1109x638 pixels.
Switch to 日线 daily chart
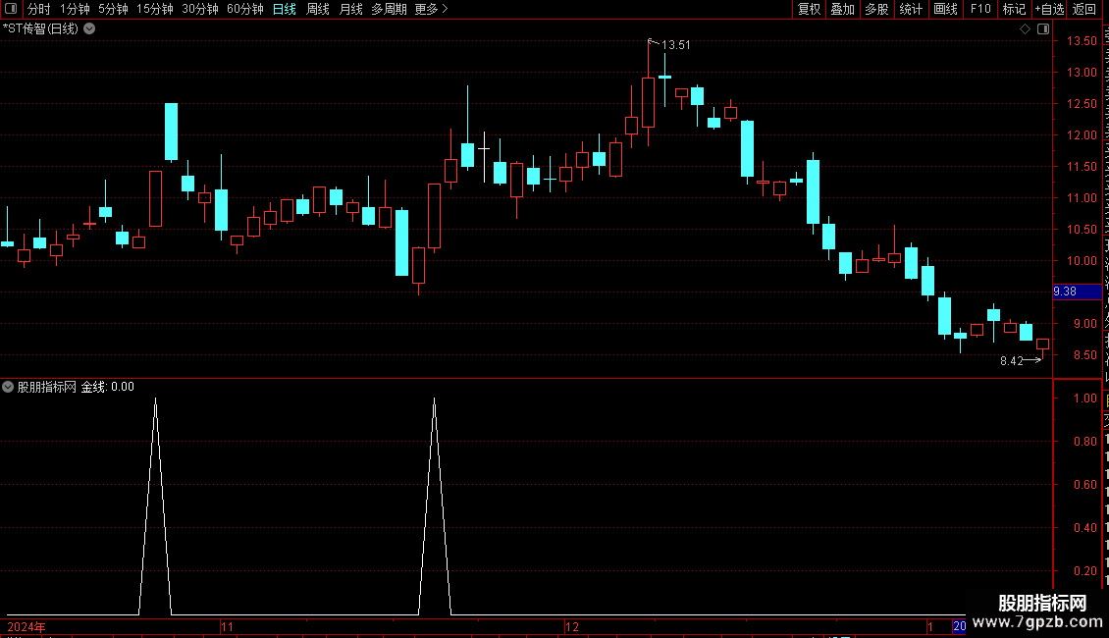tap(285, 9)
